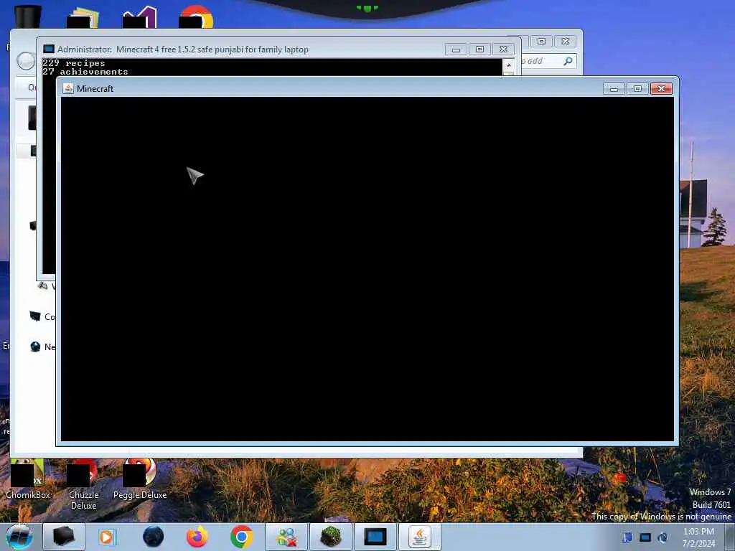
Task: Open the Chuzzle Deluxe desktop shortcut
Action: 83,484
